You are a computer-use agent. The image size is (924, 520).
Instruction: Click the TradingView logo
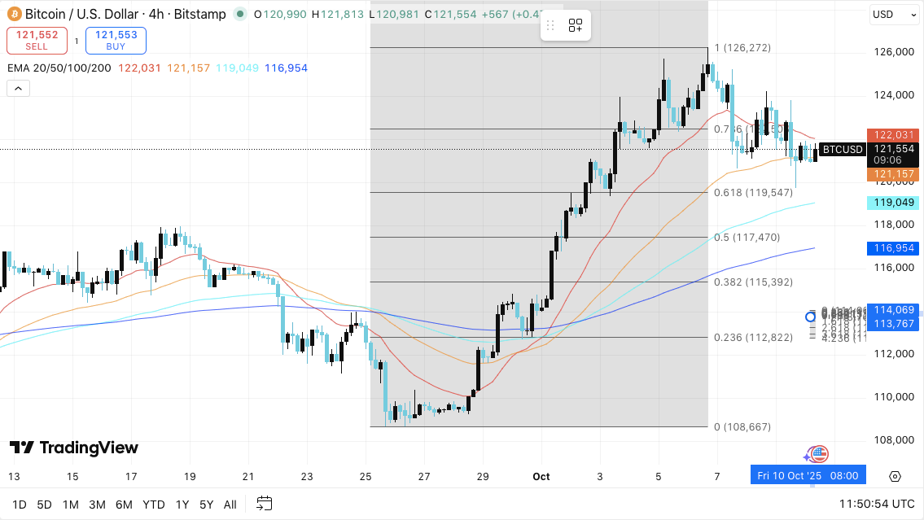pos(73,448)
